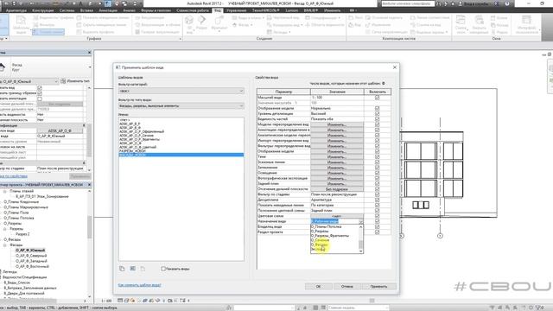Screen dimensions: 553x311
Task: Click the project browser vertical scrollbar
Action: coord(90,244)
